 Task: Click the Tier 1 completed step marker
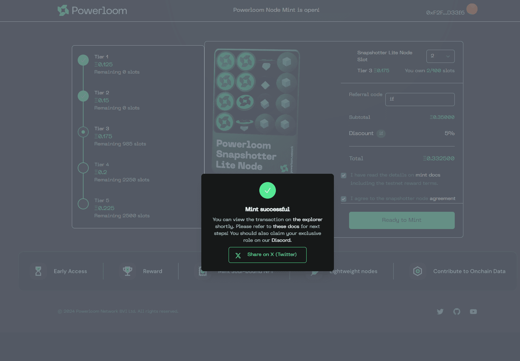pos(83,60)
